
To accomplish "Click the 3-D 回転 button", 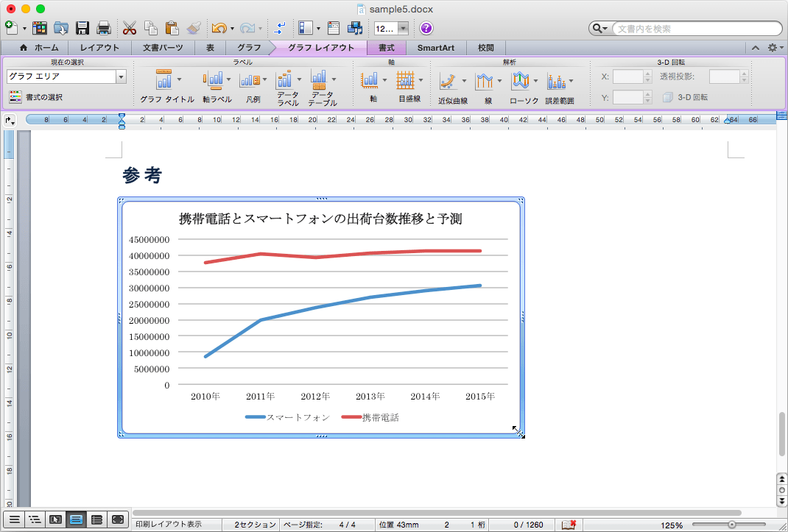I will (686, 97).
